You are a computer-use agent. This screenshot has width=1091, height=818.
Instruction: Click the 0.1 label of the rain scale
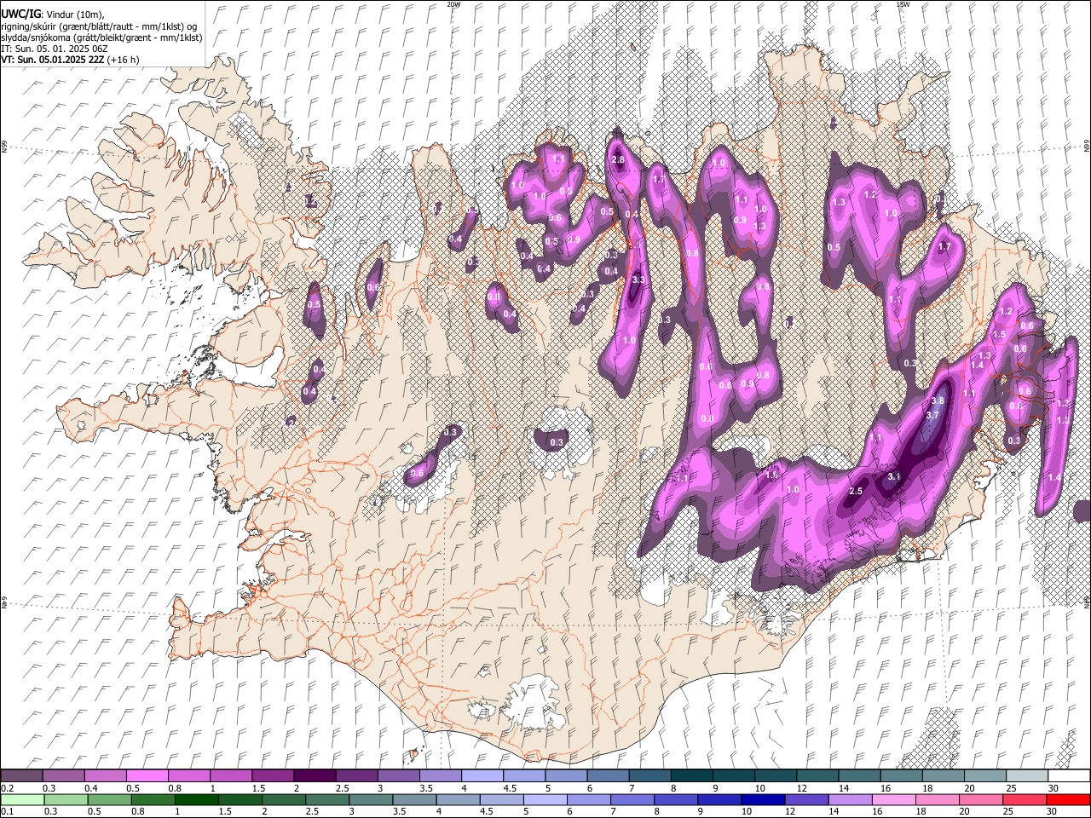pos(7,812)
